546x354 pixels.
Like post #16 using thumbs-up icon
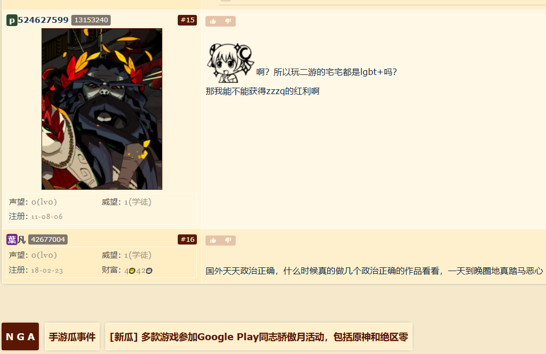click(213, 240)
